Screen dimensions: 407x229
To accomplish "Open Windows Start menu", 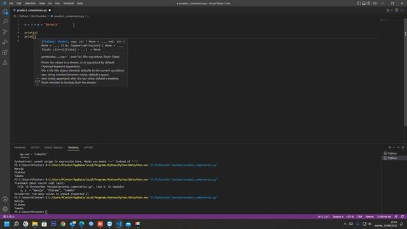I will (x=7, y=224).
